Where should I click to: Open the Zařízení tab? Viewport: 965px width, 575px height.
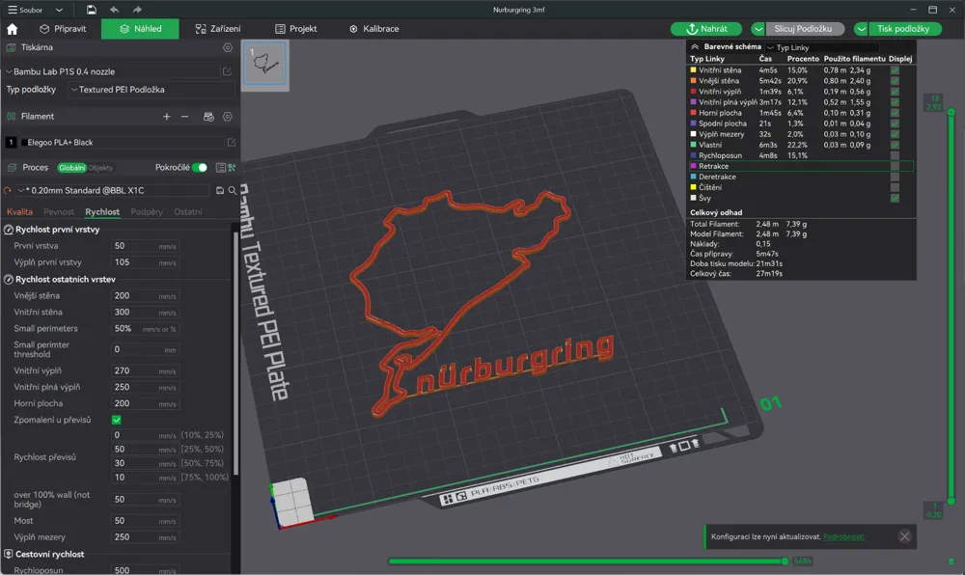point(218,29)
